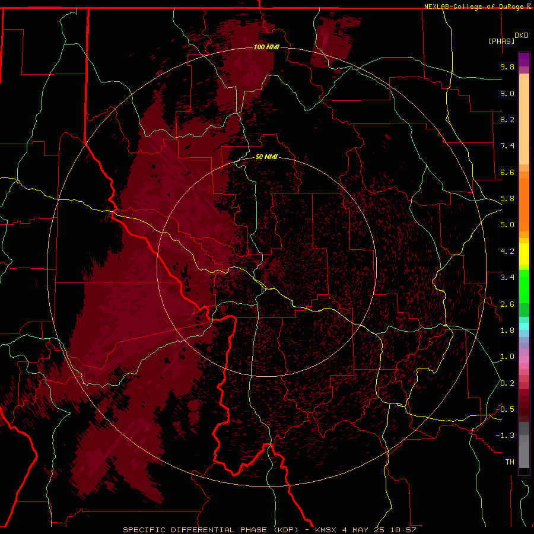The width and height of the screenshot is (534, 534).
Task: Click the 1.8 value on the color scale
Action: (507, 330)
